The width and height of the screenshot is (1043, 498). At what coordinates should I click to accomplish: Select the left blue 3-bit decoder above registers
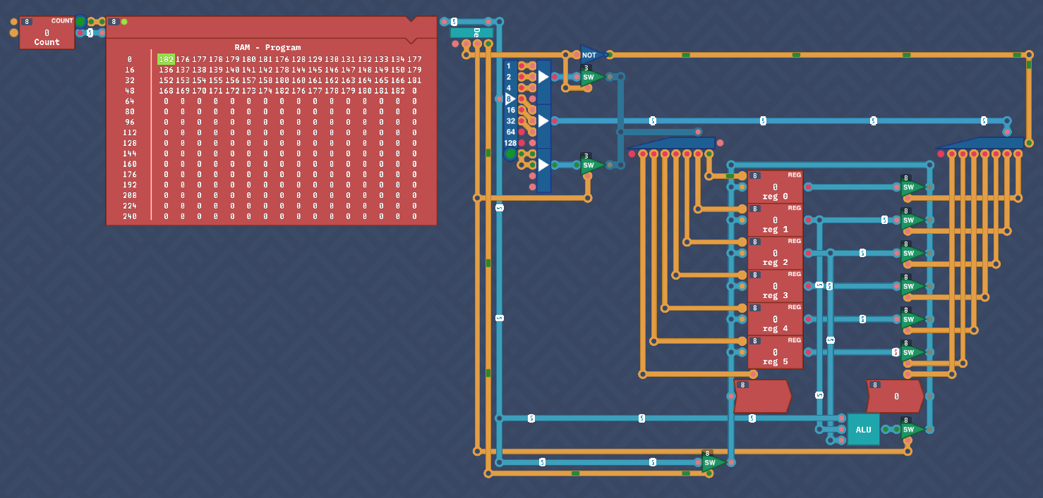[x=670, y=143]
